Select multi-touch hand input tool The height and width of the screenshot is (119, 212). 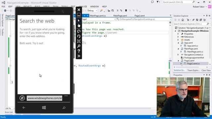[x=79, y=25]
